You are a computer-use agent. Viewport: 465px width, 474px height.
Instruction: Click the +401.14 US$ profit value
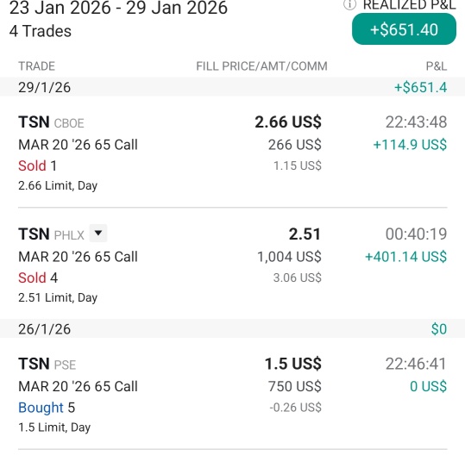406,257
